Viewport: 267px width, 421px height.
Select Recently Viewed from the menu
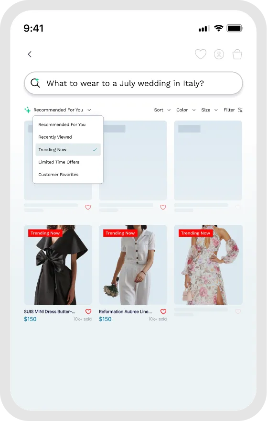(68, 137)
